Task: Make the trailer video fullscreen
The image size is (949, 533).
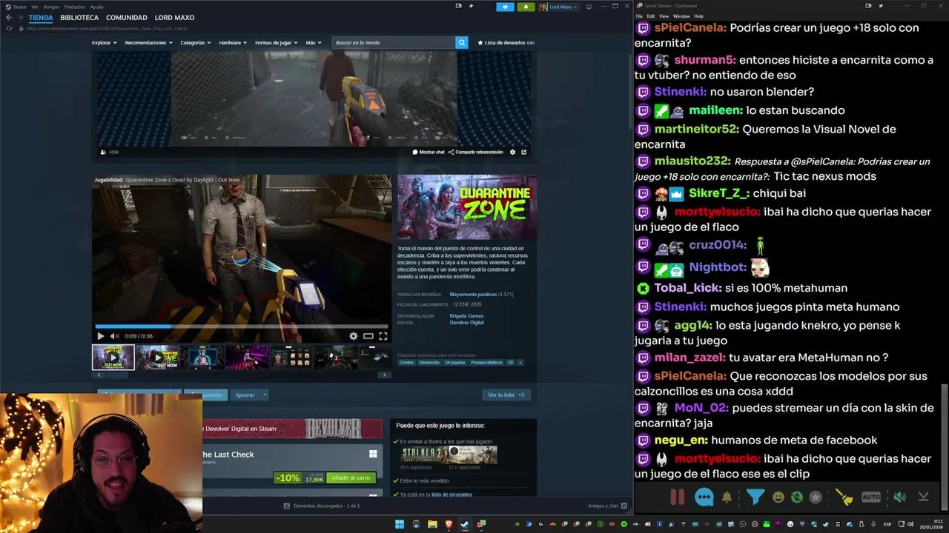Action: click(383, 336)
